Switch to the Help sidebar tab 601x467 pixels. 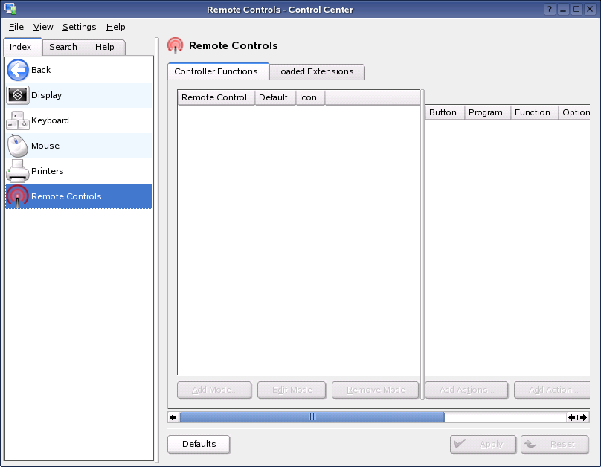[107, 47]
